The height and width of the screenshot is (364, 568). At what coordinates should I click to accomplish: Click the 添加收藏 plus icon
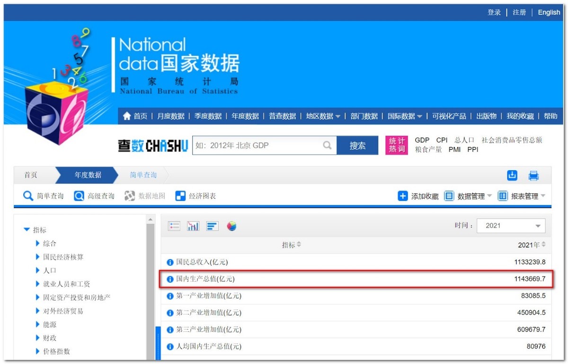click(x=402, y=196)
